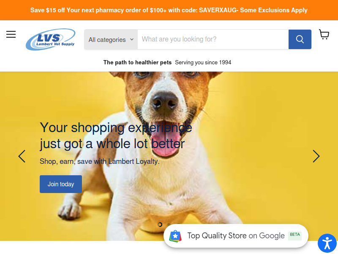
Task: Expand the All categories dropdown
Action: point(111,39)
